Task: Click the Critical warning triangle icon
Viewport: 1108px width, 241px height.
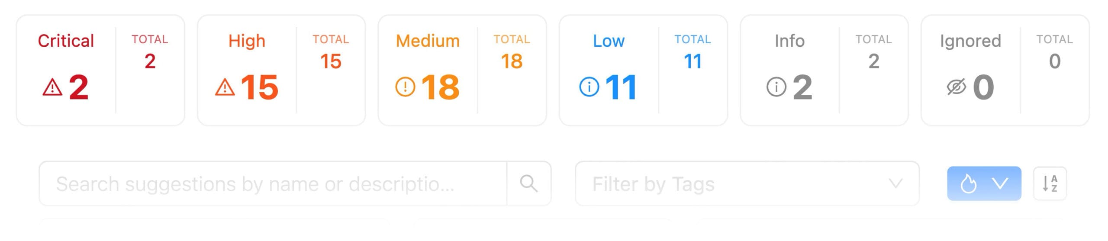Action: (52, 87)
